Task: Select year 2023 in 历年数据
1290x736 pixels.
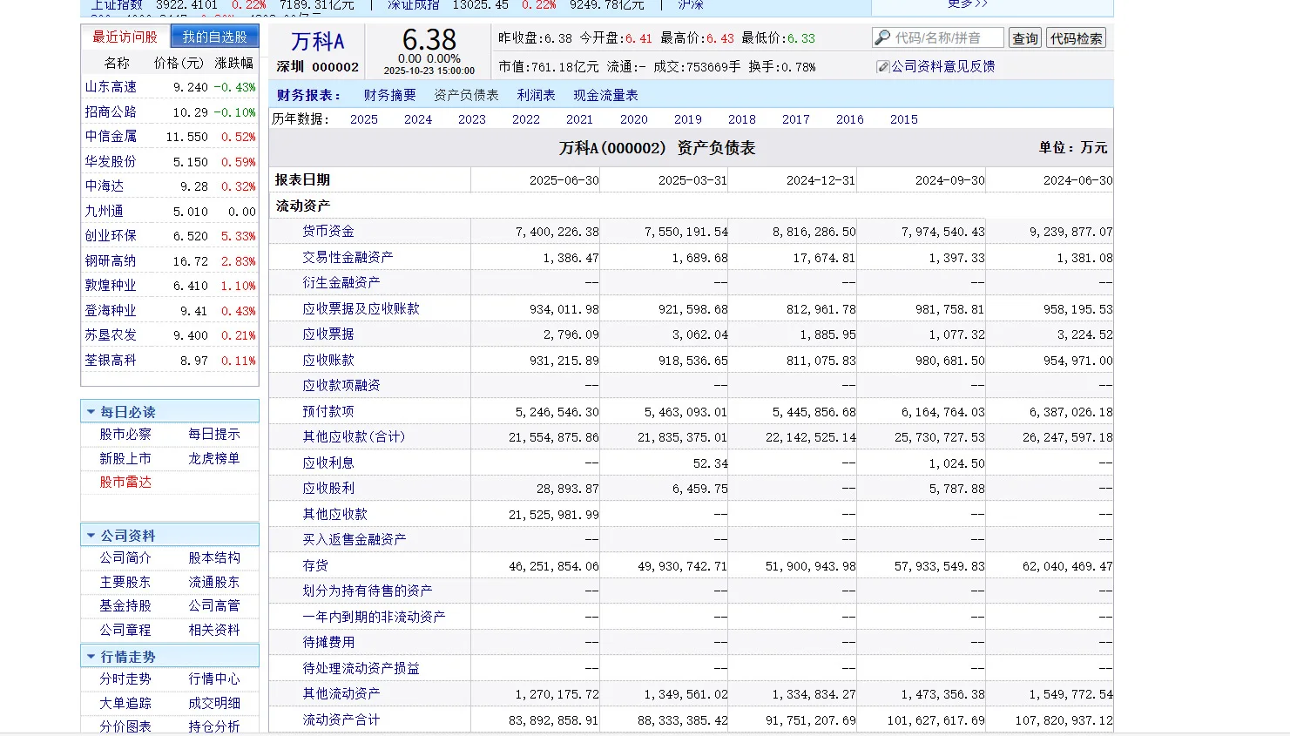Action: (x=472, y=119)
